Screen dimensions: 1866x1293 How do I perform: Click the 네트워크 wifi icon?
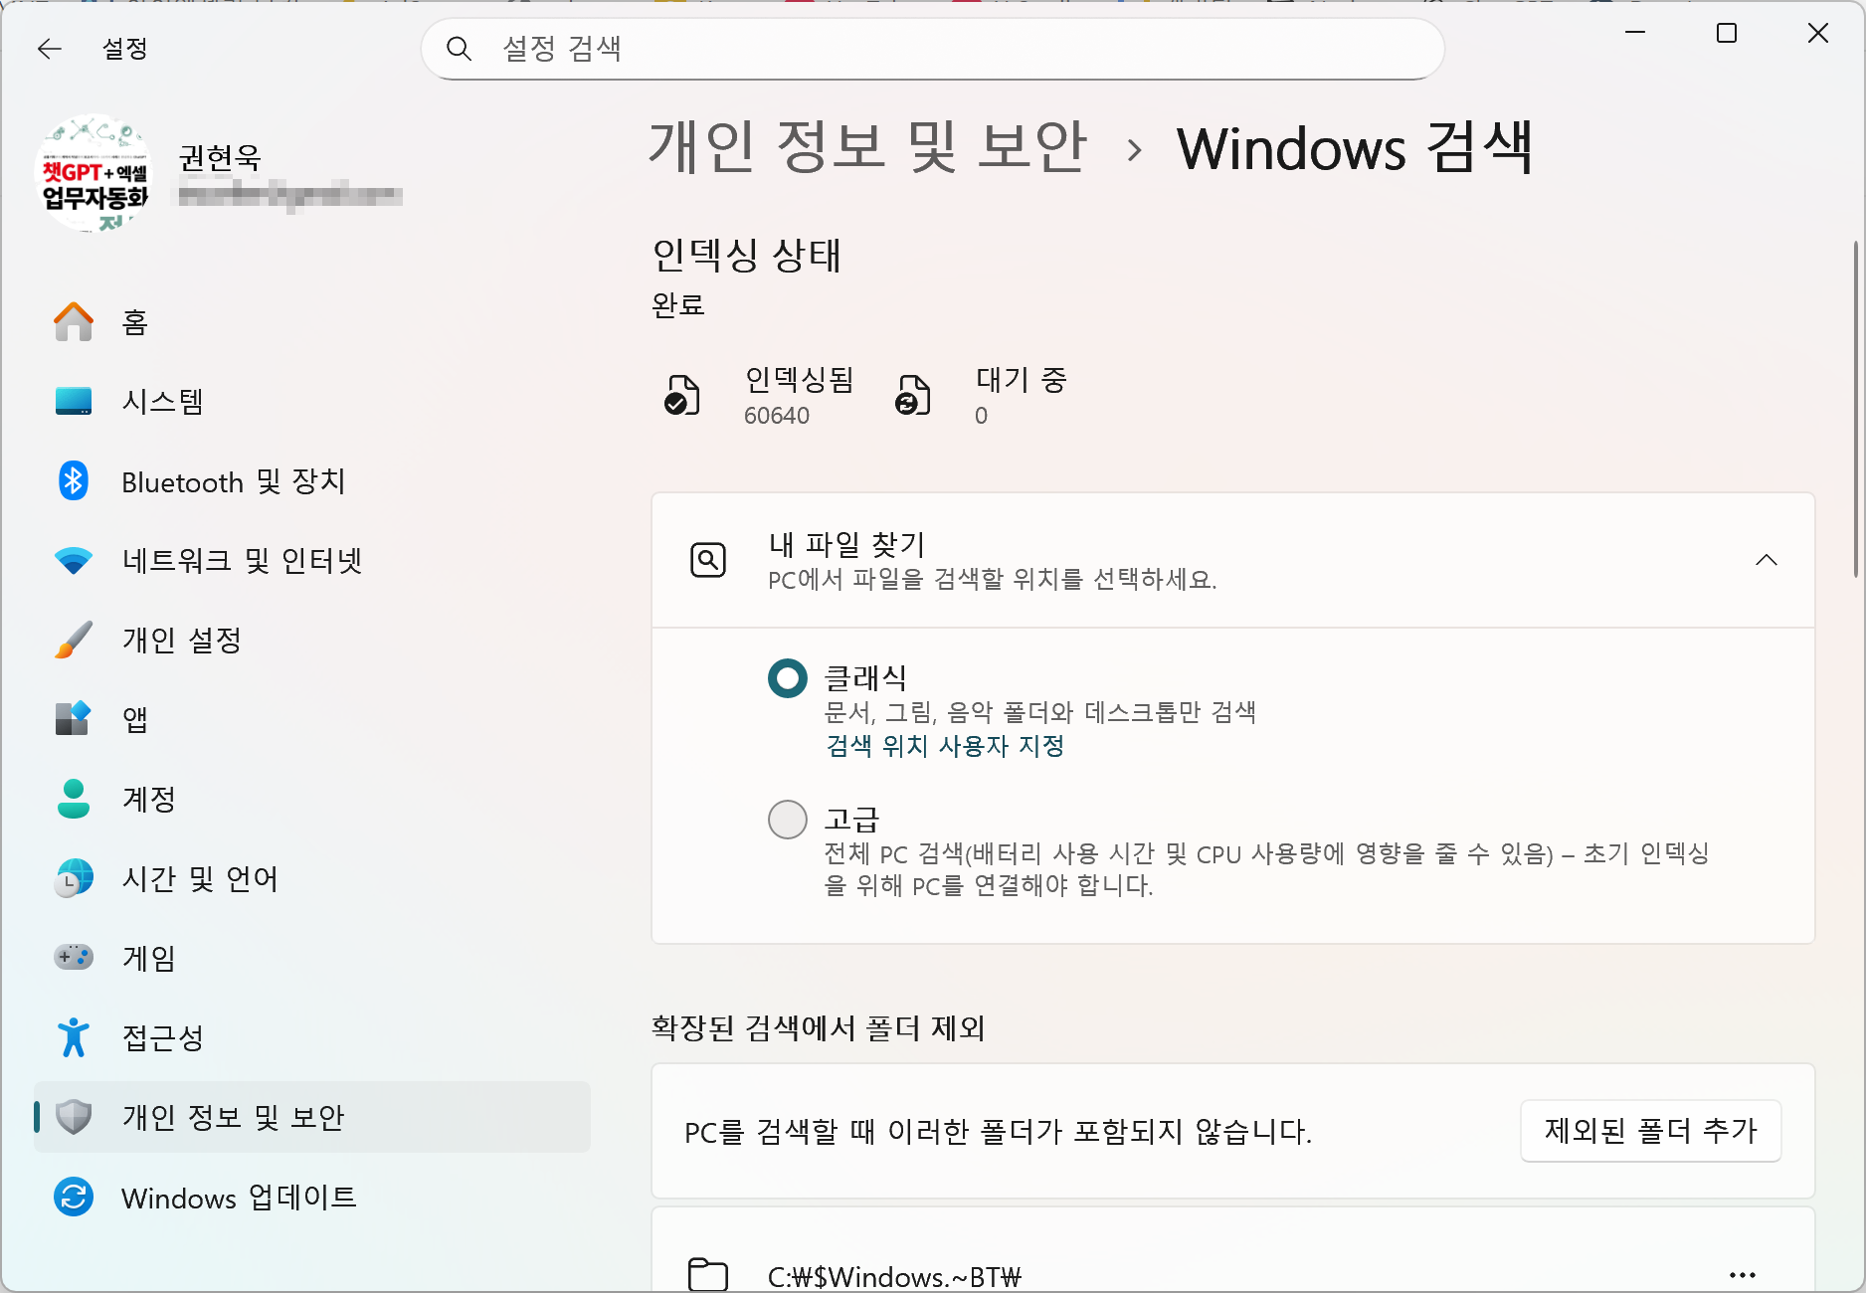pyautogui.click(x=74, y=561)
